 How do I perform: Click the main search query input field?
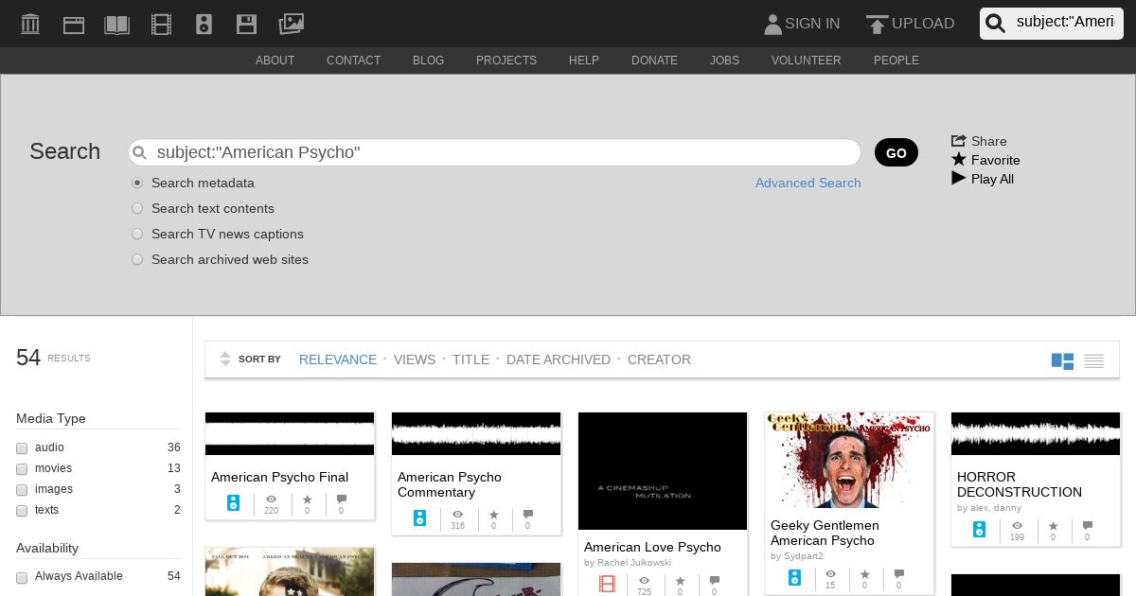(494, 152)
